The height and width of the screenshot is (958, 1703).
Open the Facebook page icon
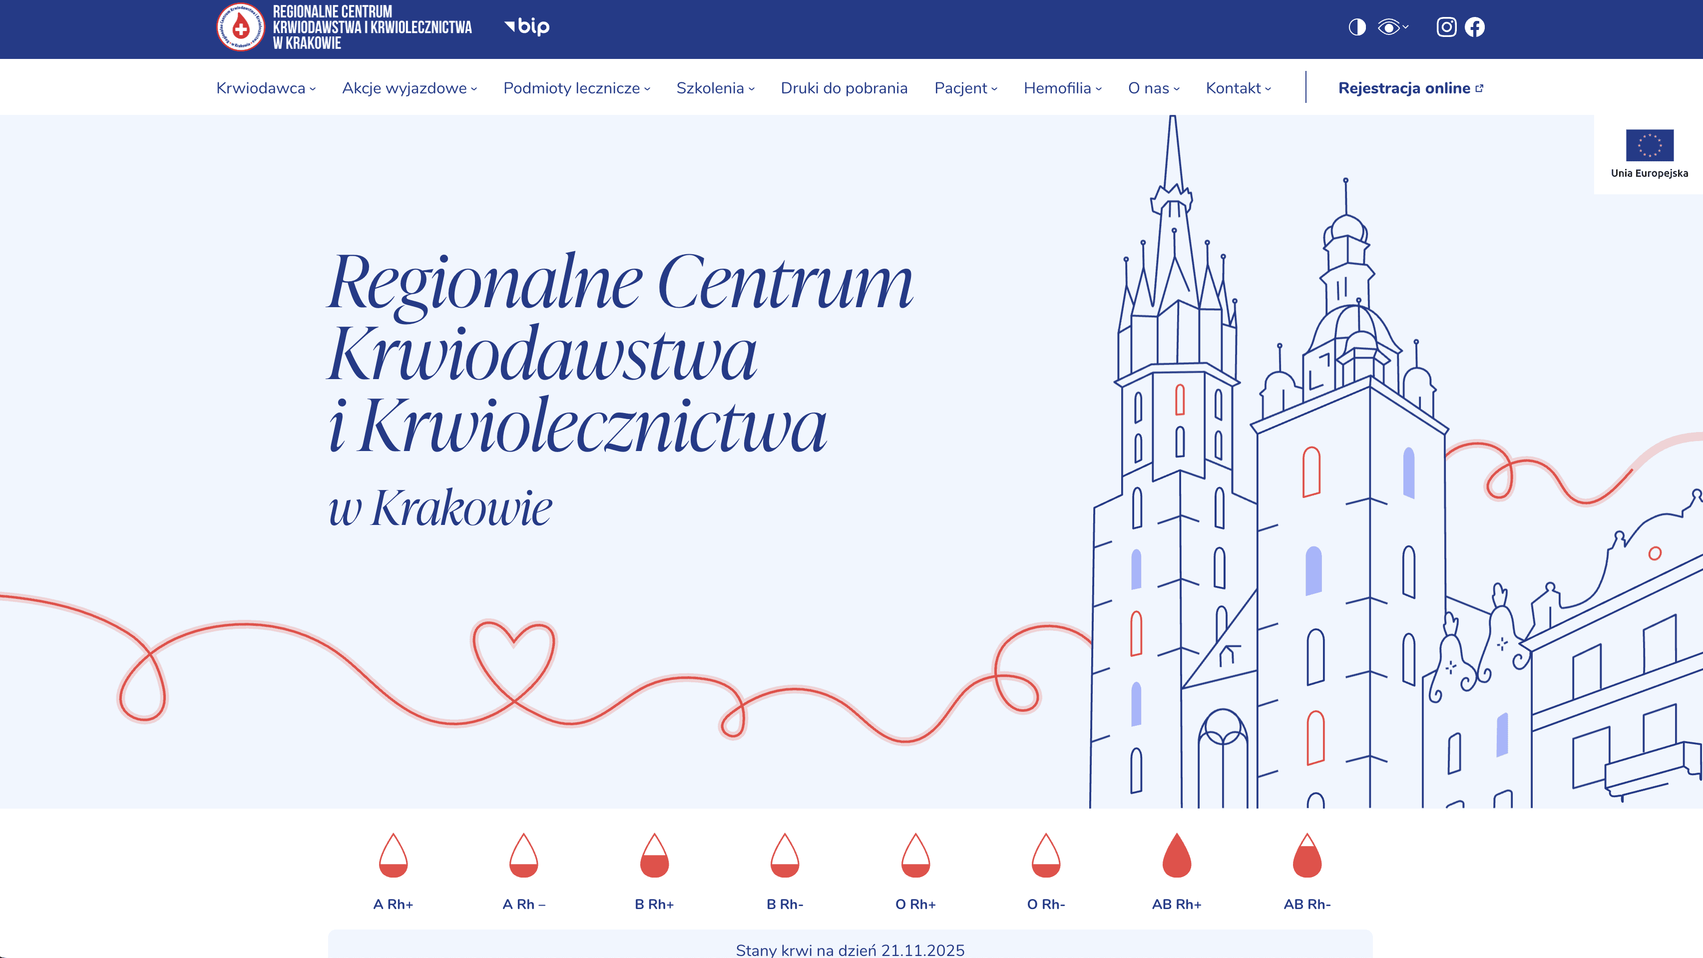pyautogui.click(x=1474, y=27)
